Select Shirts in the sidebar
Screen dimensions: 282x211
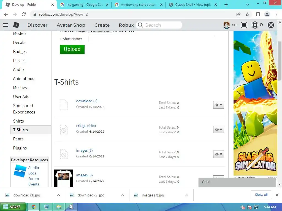18,121
